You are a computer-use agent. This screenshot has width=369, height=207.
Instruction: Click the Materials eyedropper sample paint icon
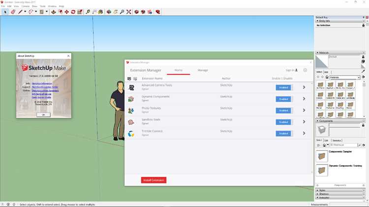364,71
